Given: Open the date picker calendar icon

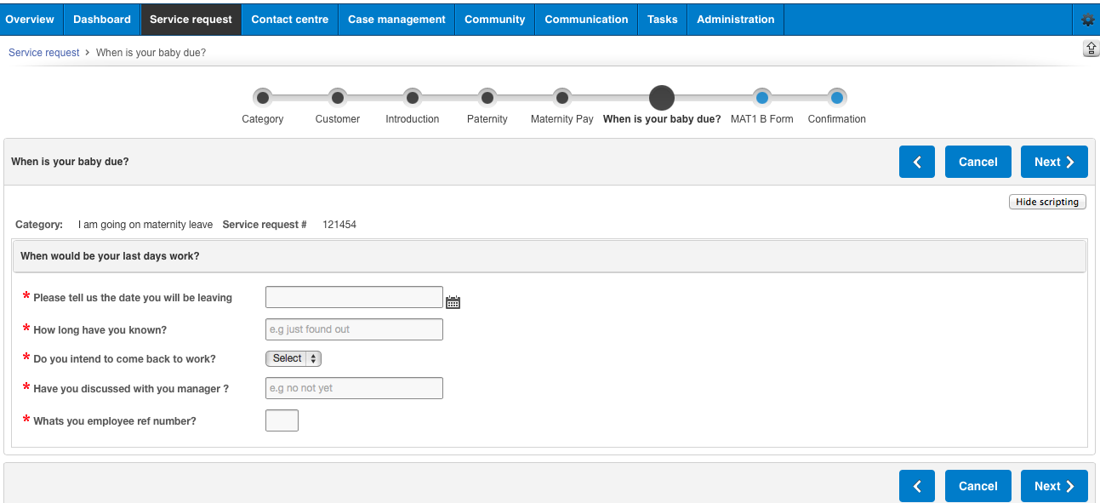Looking at the screenshot, I should (453, 301).
